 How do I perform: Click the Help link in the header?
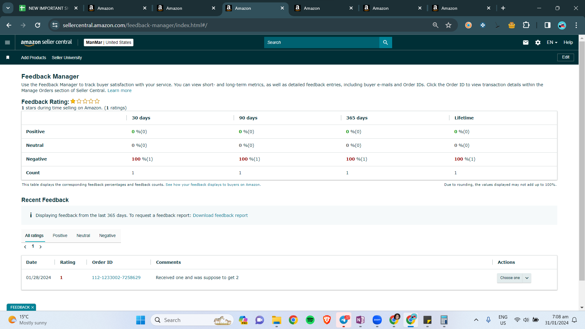point(568,43)
